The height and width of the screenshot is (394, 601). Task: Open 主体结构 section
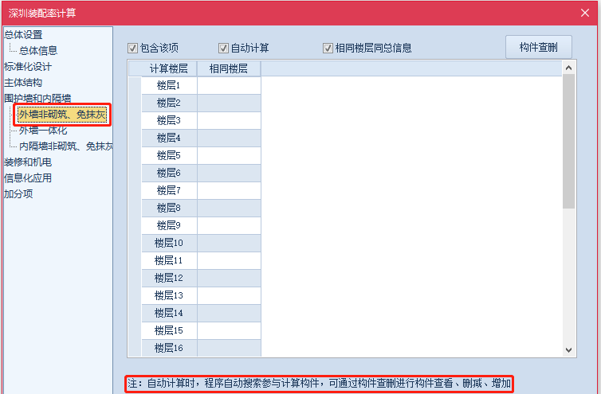(23, 82)
